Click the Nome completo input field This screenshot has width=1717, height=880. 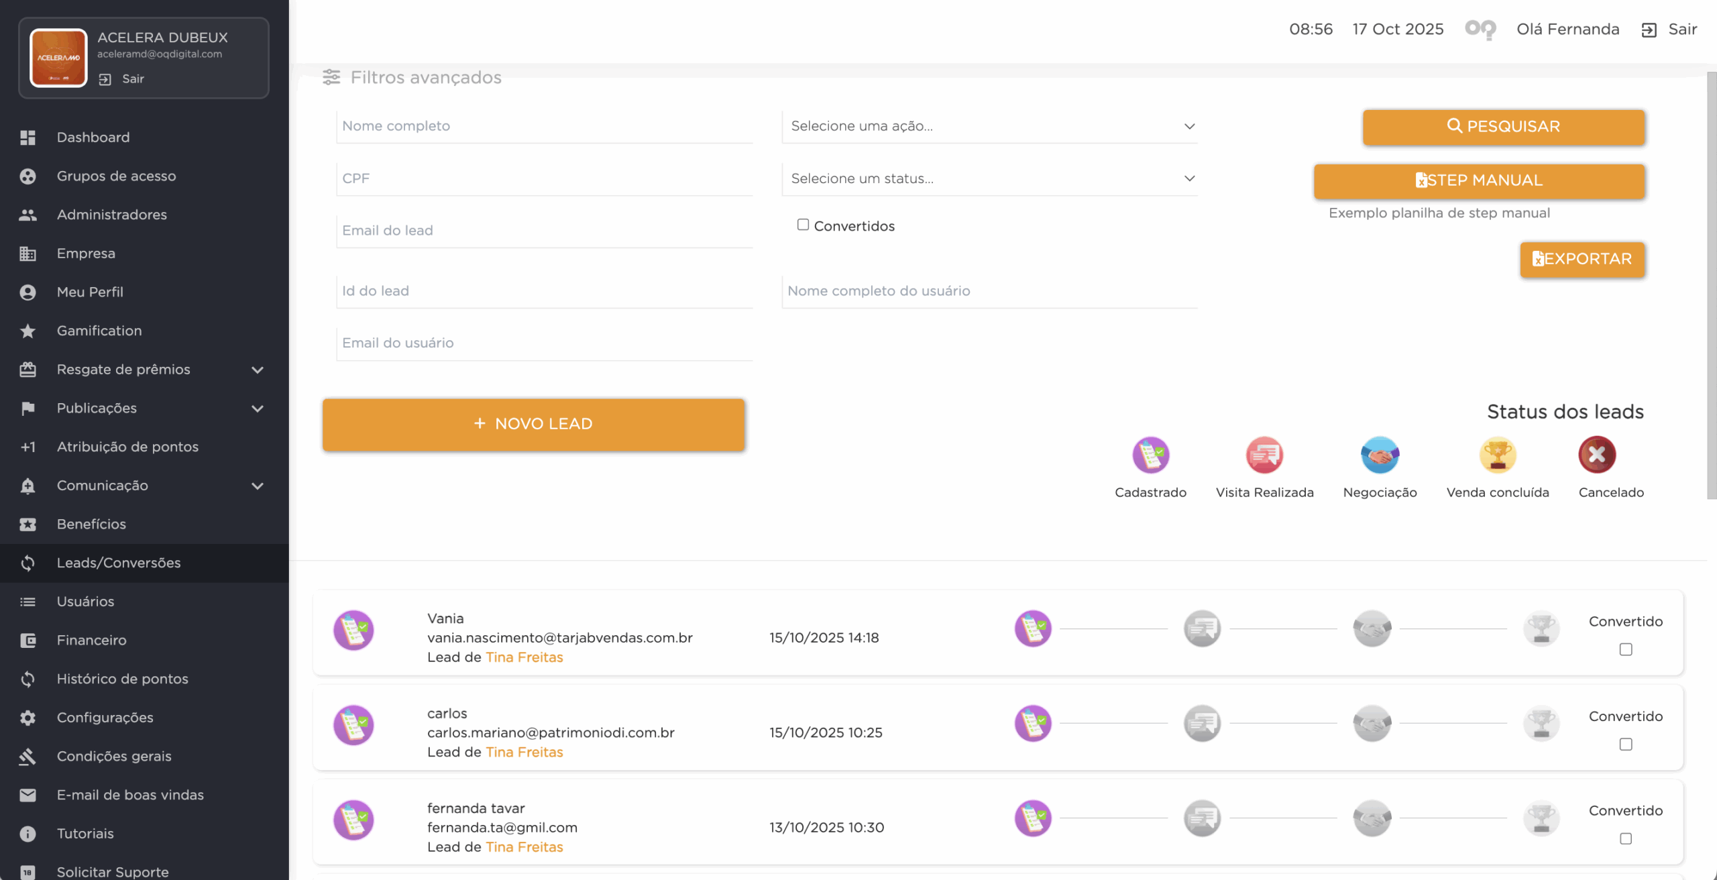click(544, 126)
